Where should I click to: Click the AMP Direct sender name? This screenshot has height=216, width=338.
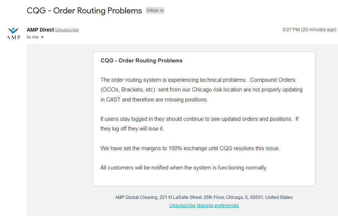[40, 30]
